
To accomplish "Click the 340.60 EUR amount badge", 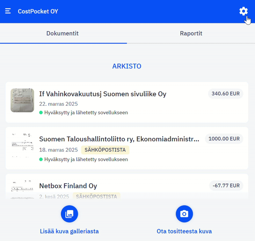I will pos(225,94).
